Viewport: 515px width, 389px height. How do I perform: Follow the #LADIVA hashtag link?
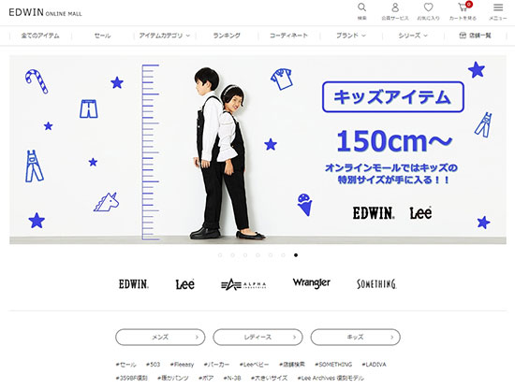tap(375, 365)
